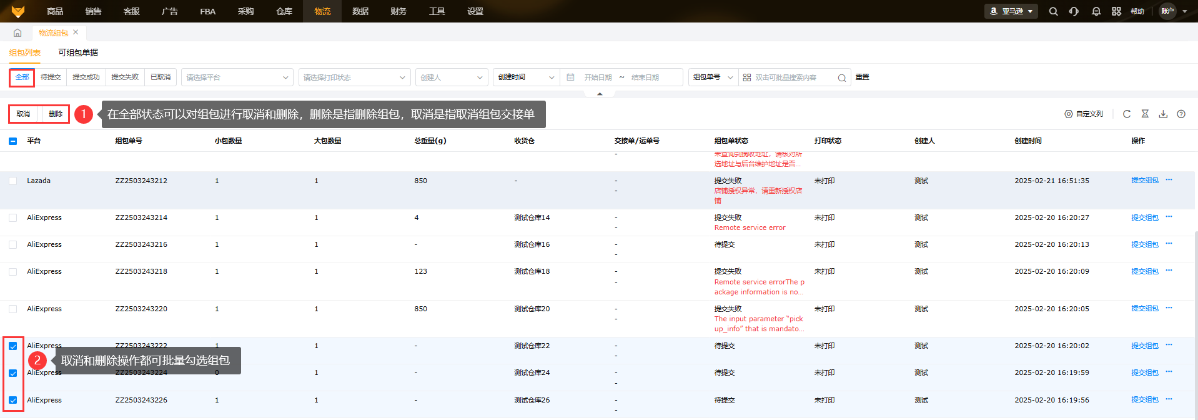The height and width of the screenshot is (420, 1198).
Task: Click the 开始日期 start date field
Action: pyautogui.click(x=597, y=77)
